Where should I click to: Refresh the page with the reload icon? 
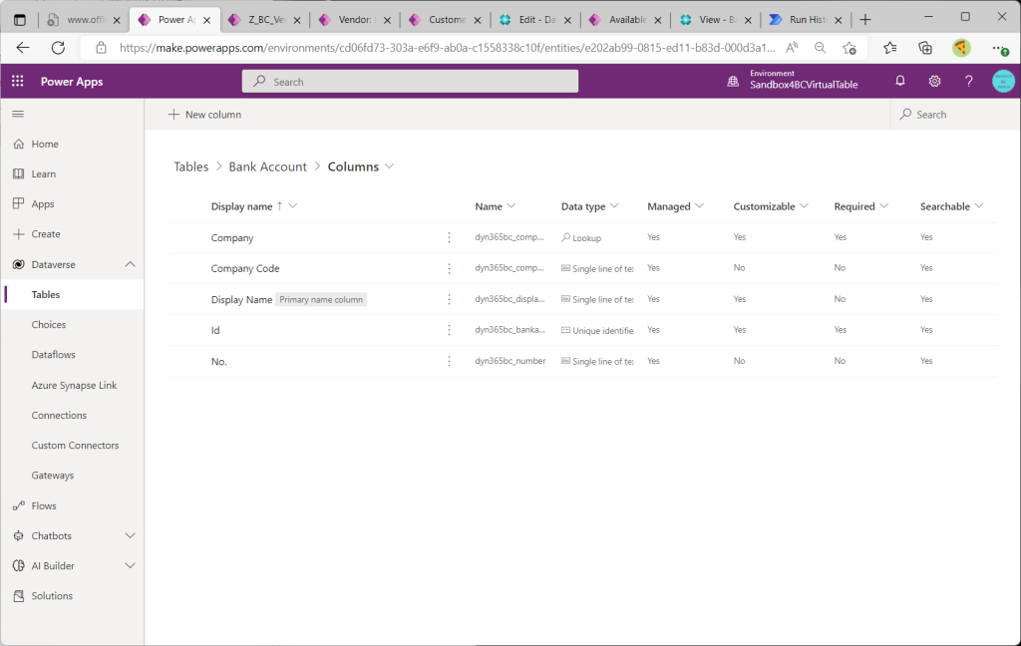coord(58,48)
